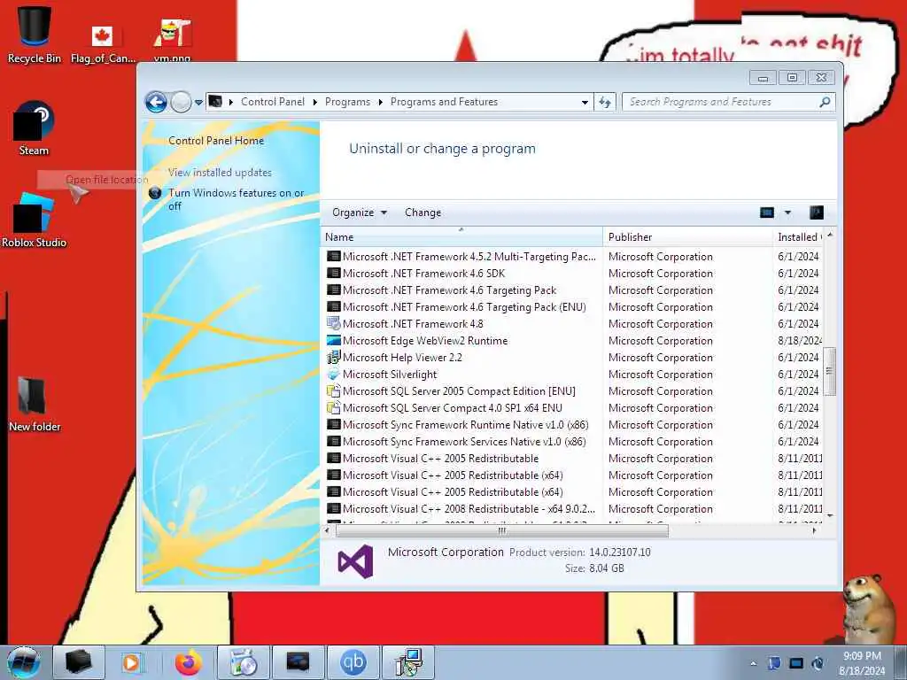This screenshot has width=907, height=680.
Task: Click the view mode icon in toolbar
Action: tap(766, 212)
